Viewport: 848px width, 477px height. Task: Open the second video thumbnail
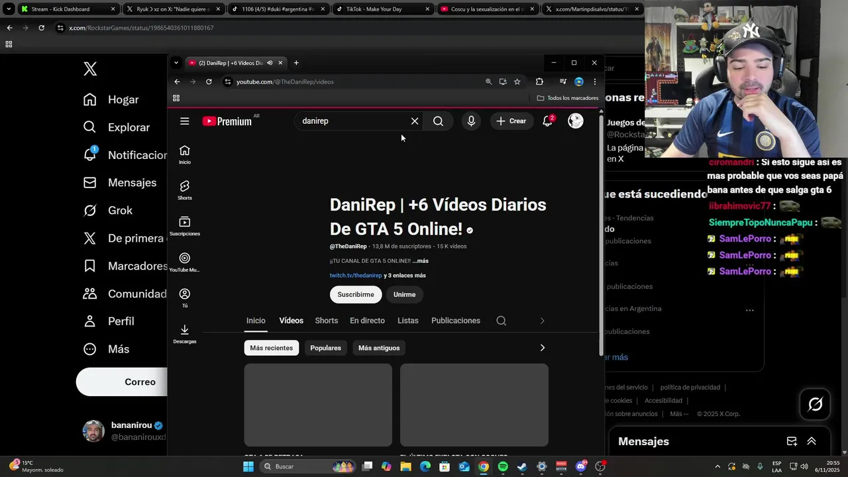474,405
